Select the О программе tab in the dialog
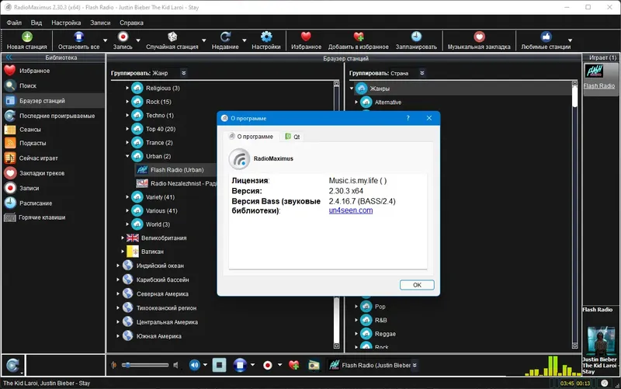 251,137
